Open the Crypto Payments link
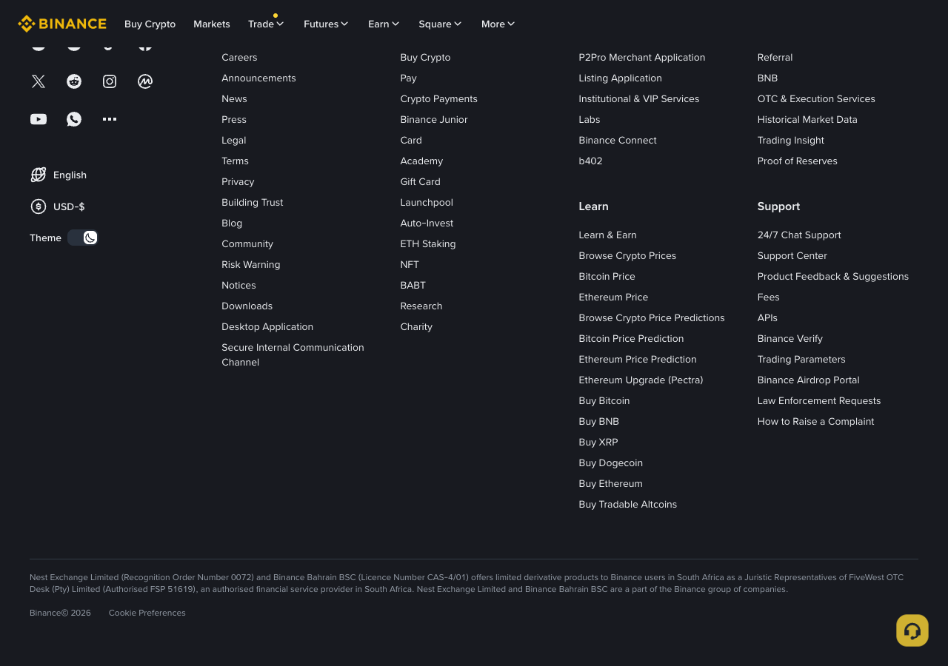The height and width of the screenshot is (666, 948). pyautogui.click(x=439, y=98)
